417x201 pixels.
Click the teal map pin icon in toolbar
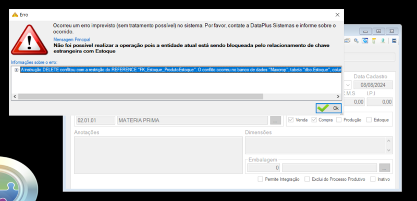(383, 41)
